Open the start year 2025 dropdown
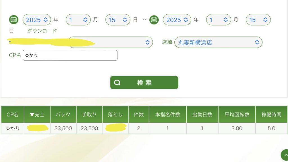288x162 pixels. point(37,20)
